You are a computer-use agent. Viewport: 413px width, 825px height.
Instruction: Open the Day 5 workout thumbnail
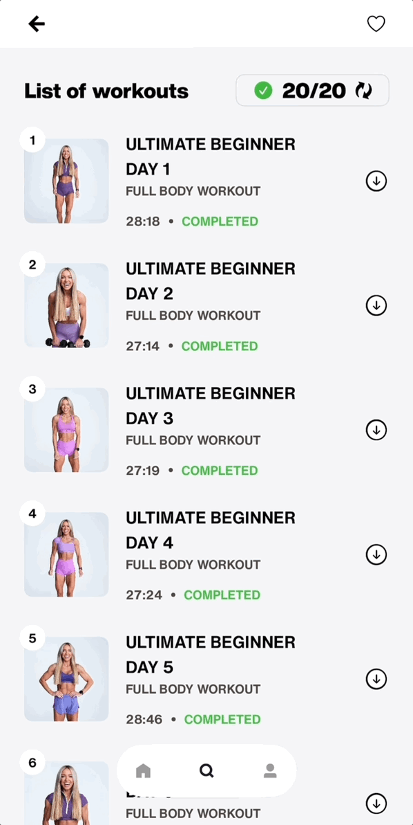[x=66, y=679]
